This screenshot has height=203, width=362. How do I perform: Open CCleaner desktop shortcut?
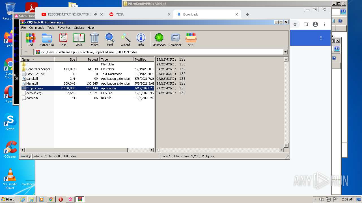pyautogui.click(x=10, y=149)
